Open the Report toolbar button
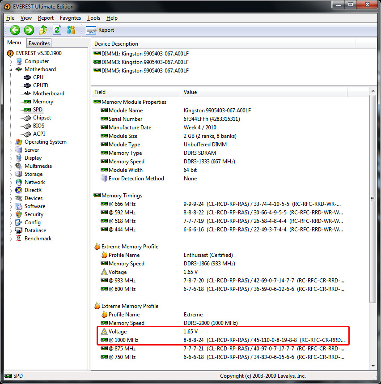Viewport: 381px width, 384px height. 100,30
